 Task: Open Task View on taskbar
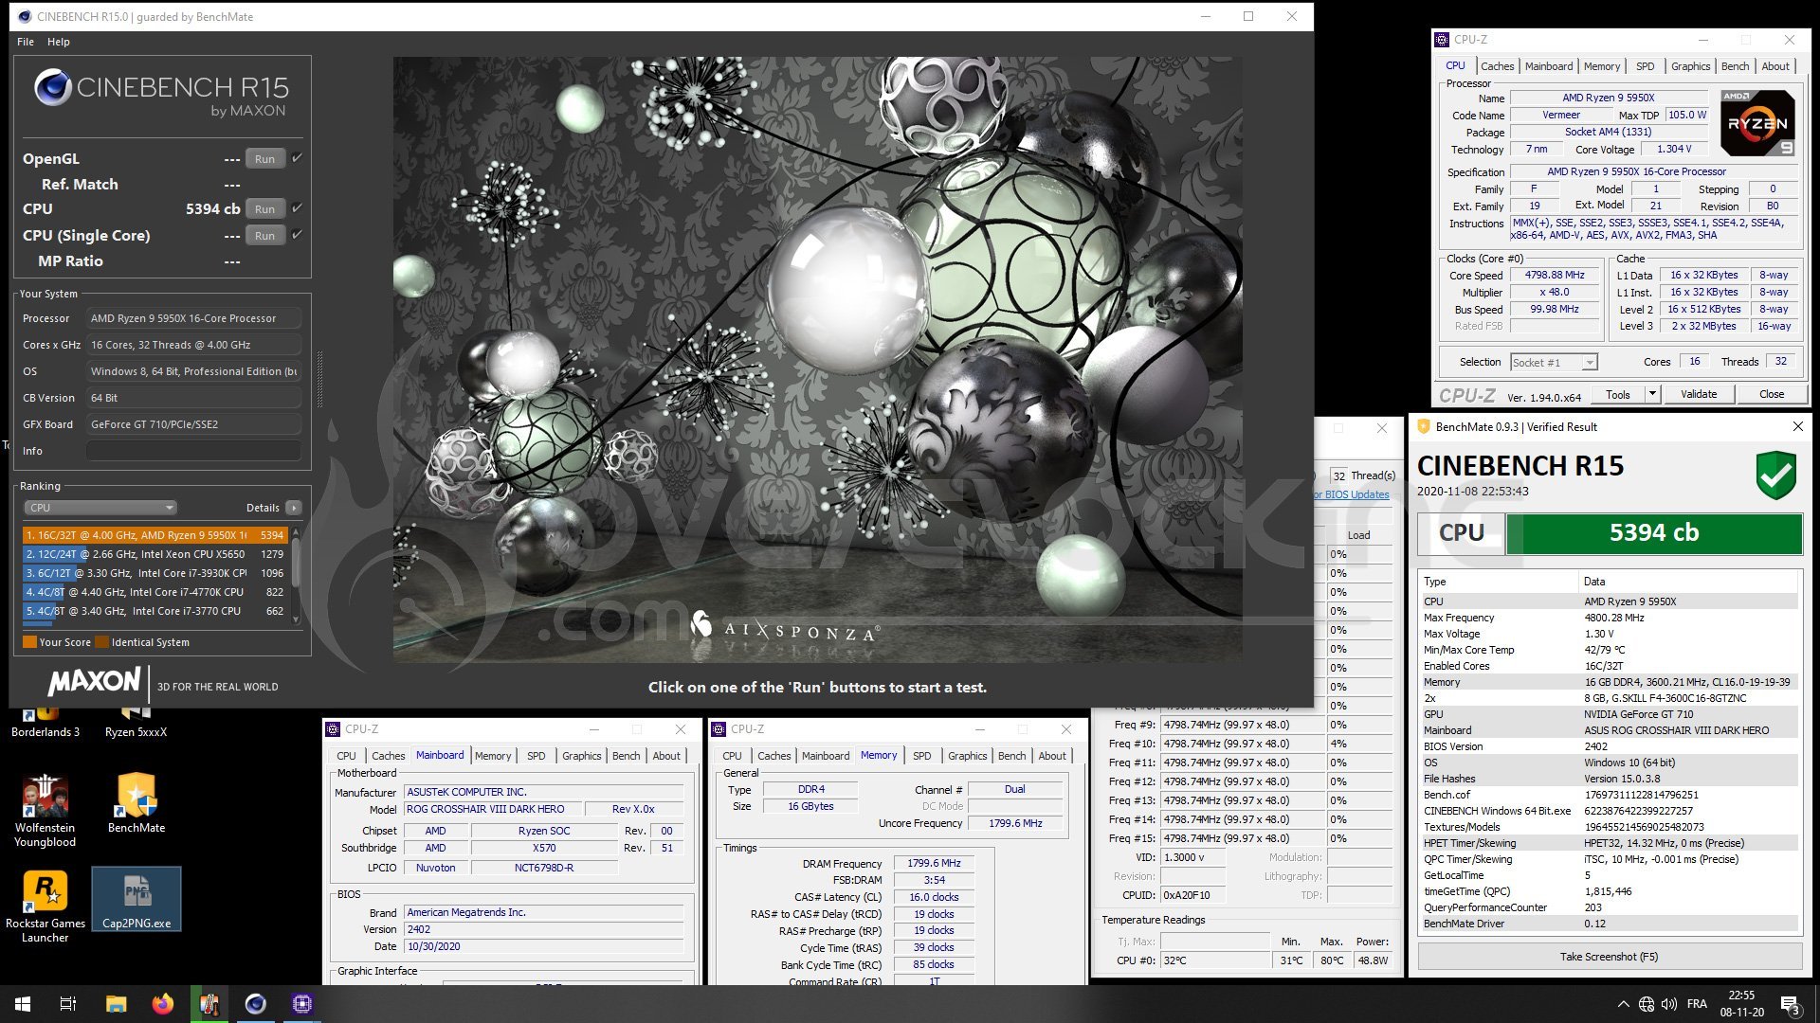pyautogui.click(x=68, y=1004)
